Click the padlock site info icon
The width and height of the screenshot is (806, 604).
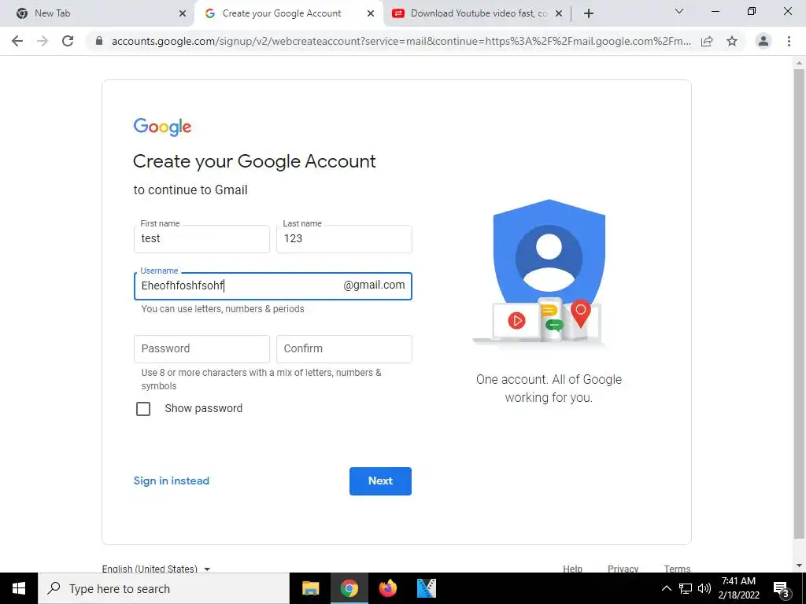point(99,41)
